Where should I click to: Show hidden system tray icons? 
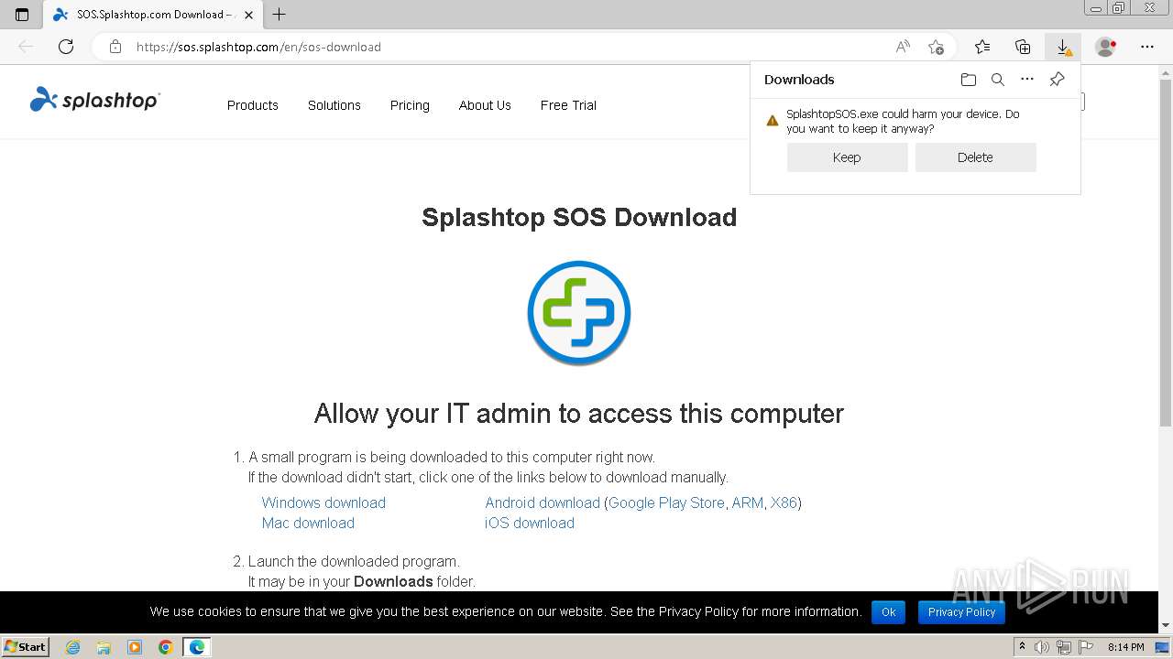click(x=1022, y=647)
